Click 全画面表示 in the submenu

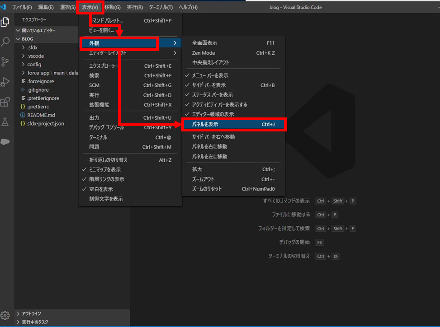coord(204,43)
